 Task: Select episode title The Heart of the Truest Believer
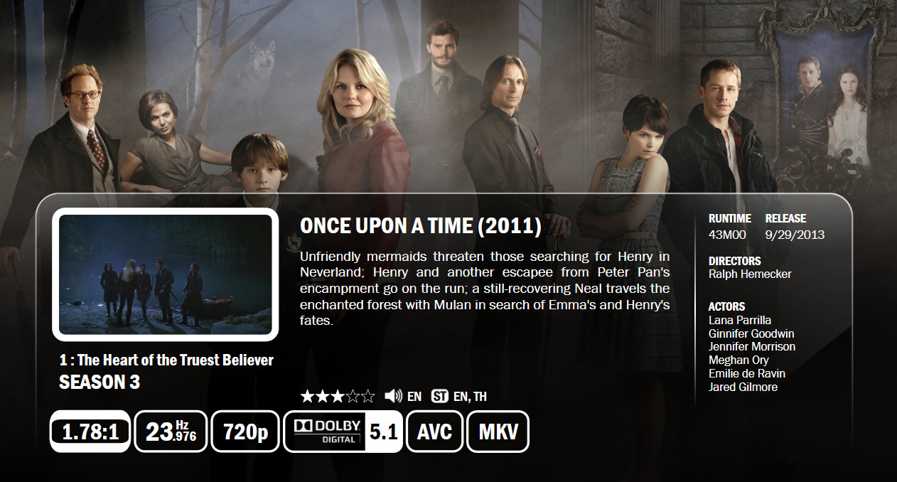pyautogui.click(x=166, y=360)
